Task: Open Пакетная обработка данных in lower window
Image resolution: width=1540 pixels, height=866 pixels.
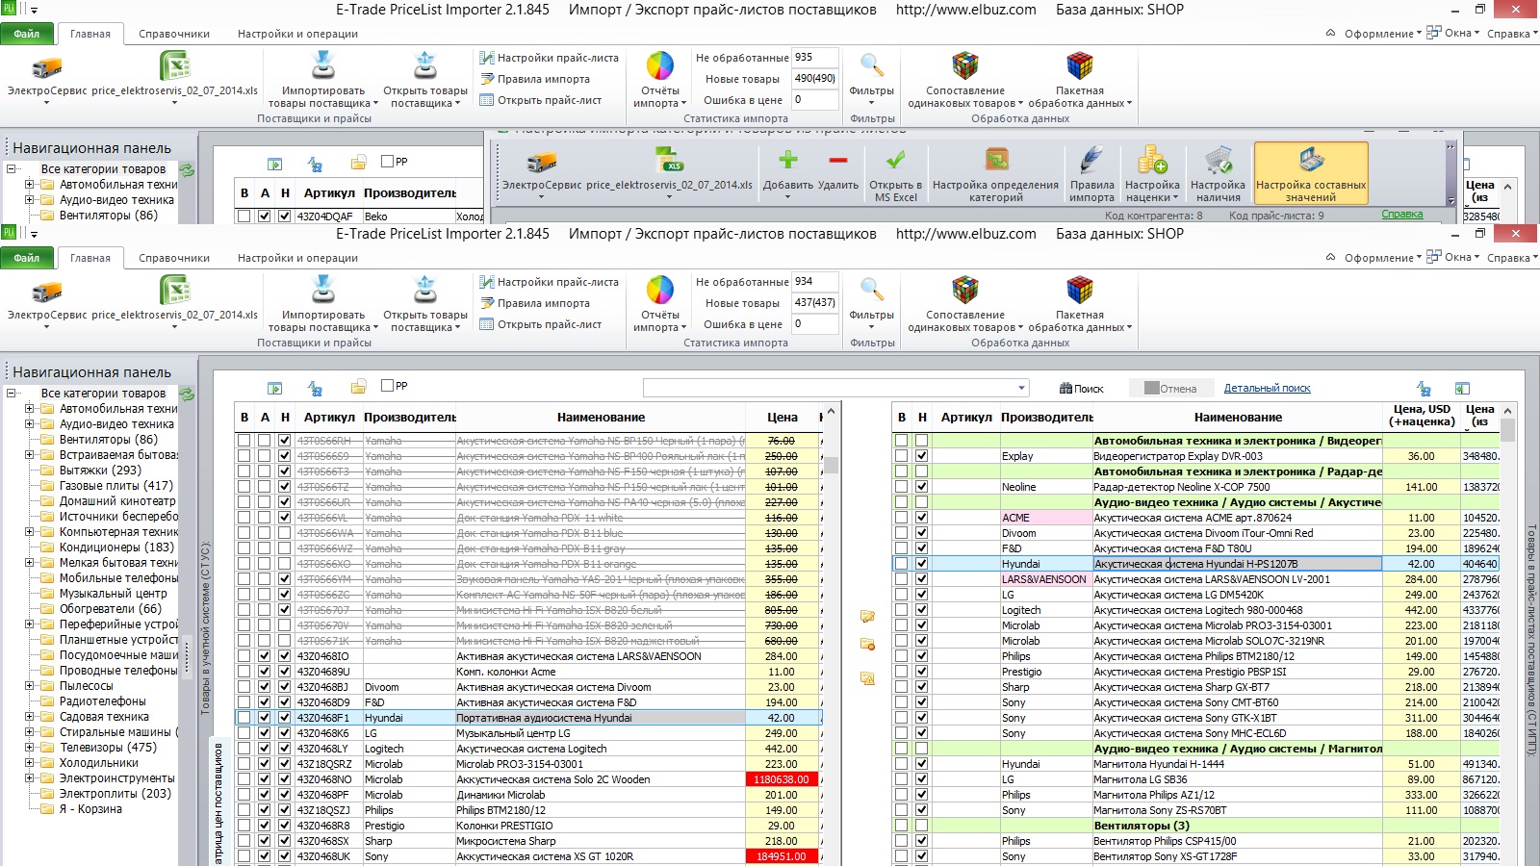Action: [x=1080, y=290]
